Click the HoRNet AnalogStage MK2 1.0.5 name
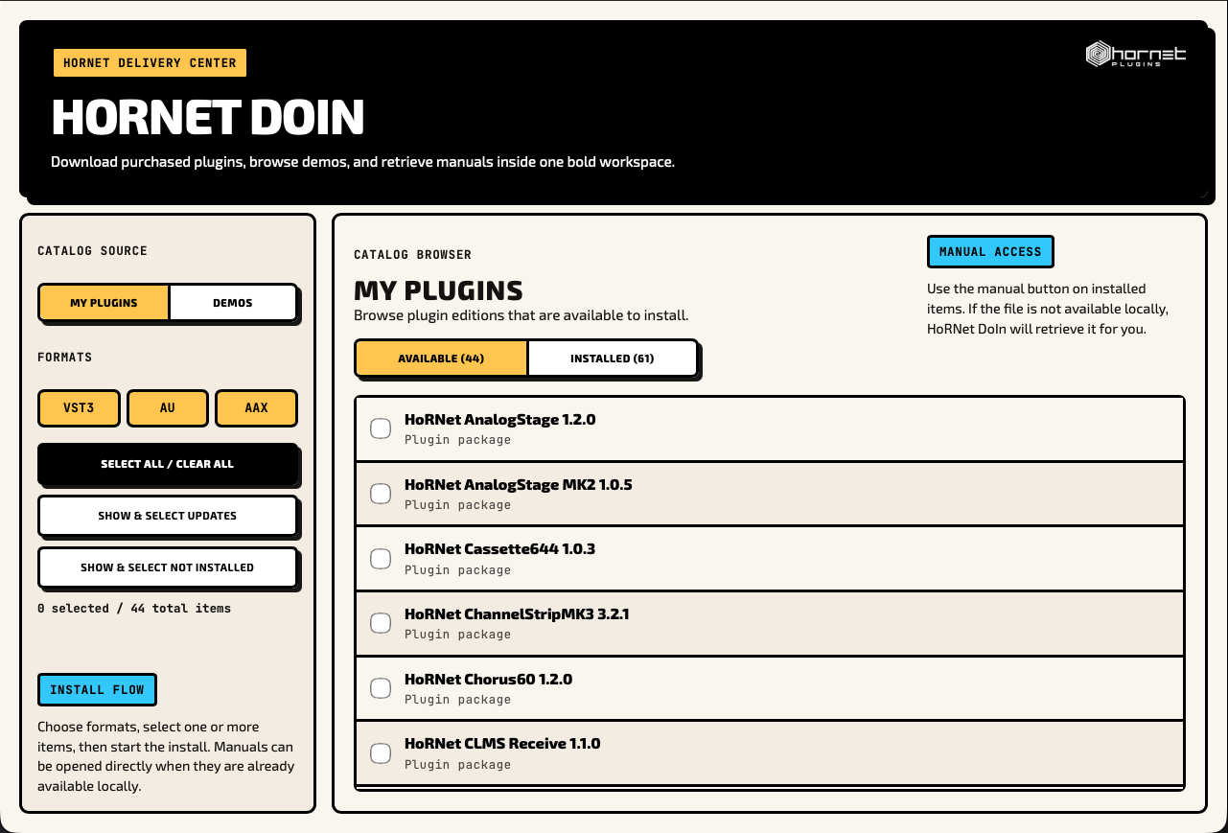The image size is (1228, 833). tap(518, 485)
